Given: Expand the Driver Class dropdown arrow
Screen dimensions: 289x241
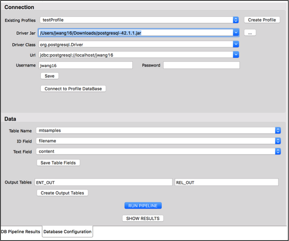Looking at the screenshot, I should (x=235, y=44).
